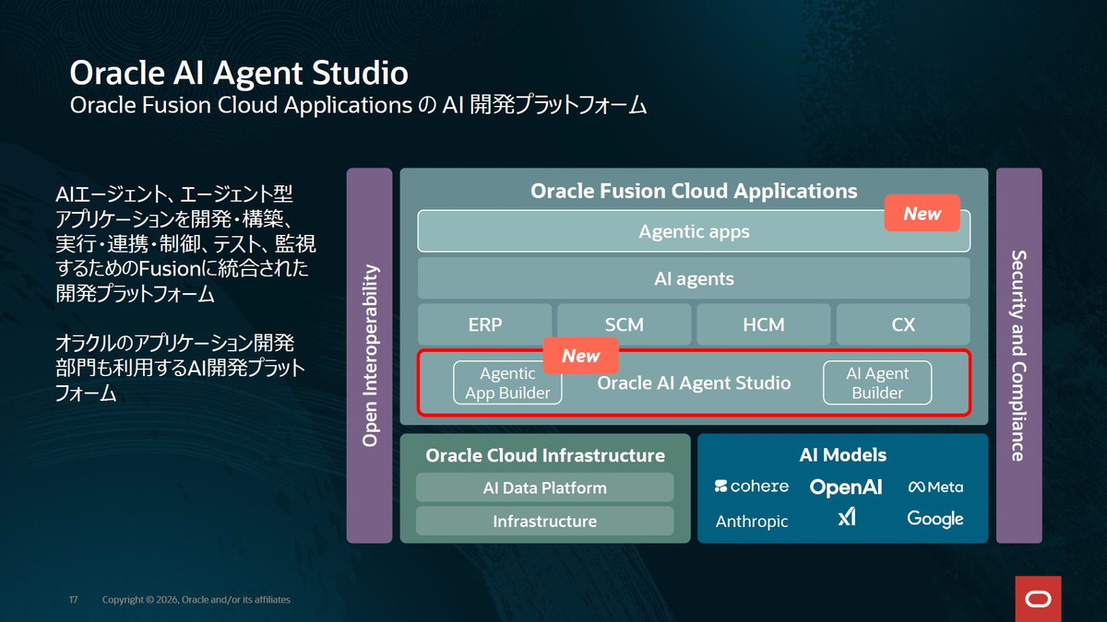Click the Infrastructure box
Screen dimensions: 1107x622
coord(545,521)
